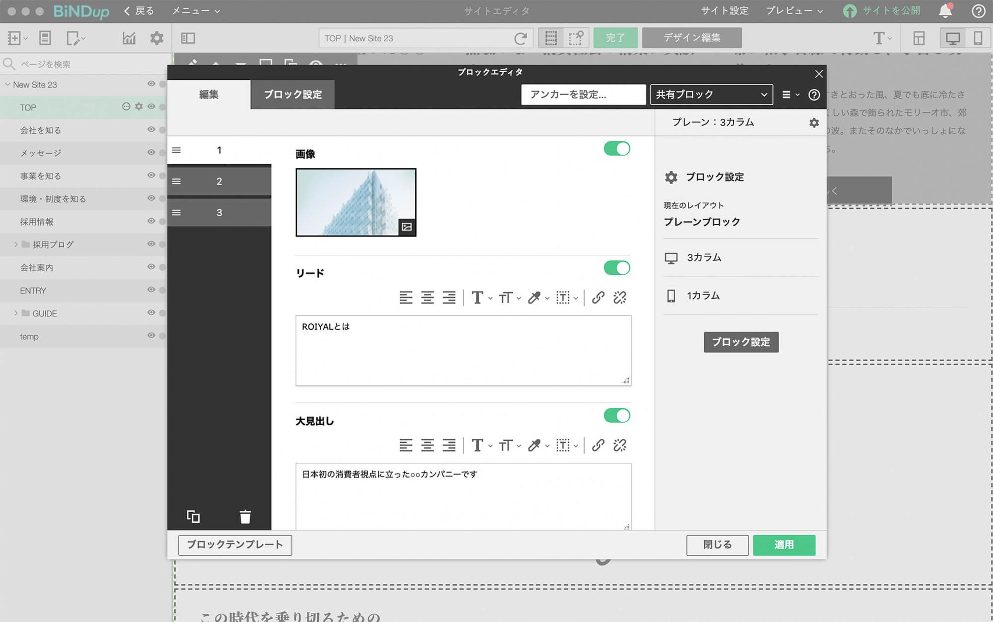Click the building image thumbnail
993x622 pixels.
[x=356, y=202]
